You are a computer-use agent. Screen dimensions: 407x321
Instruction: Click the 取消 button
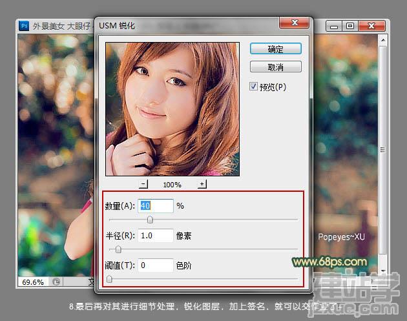(276, 67)
